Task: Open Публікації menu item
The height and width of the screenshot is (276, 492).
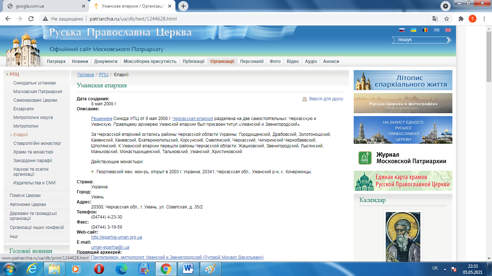Action: coord(193,61)
